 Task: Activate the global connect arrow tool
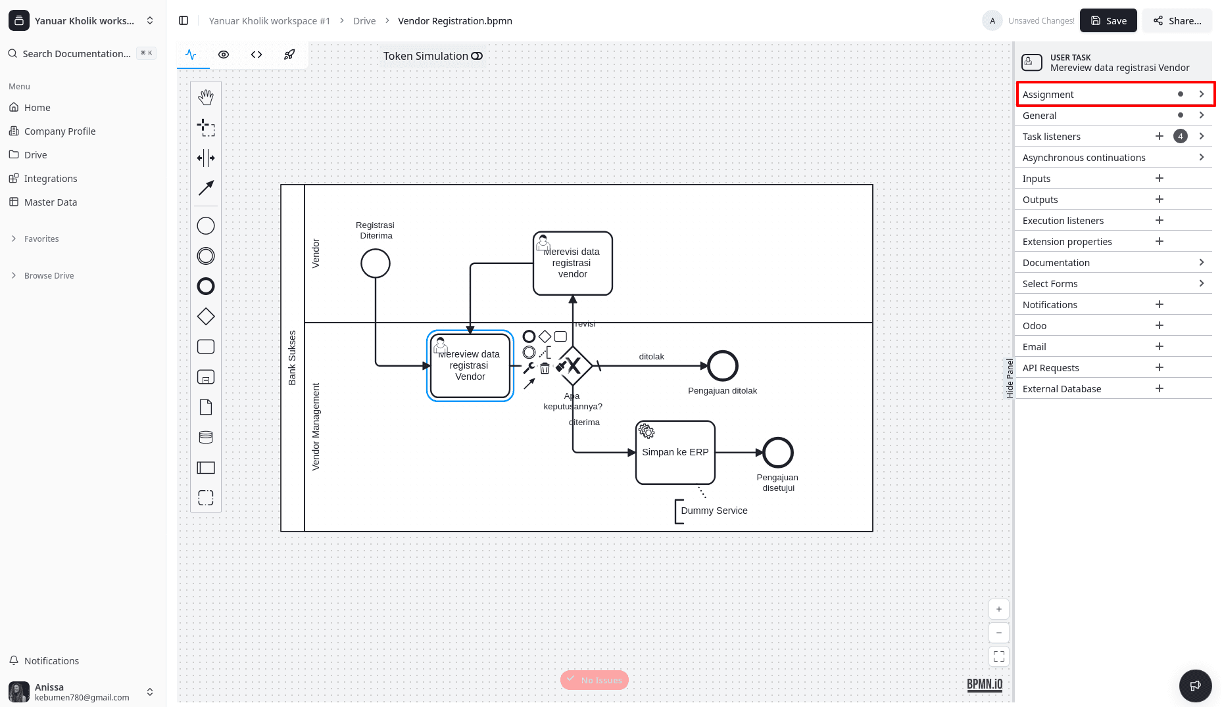tap(206, 188)
